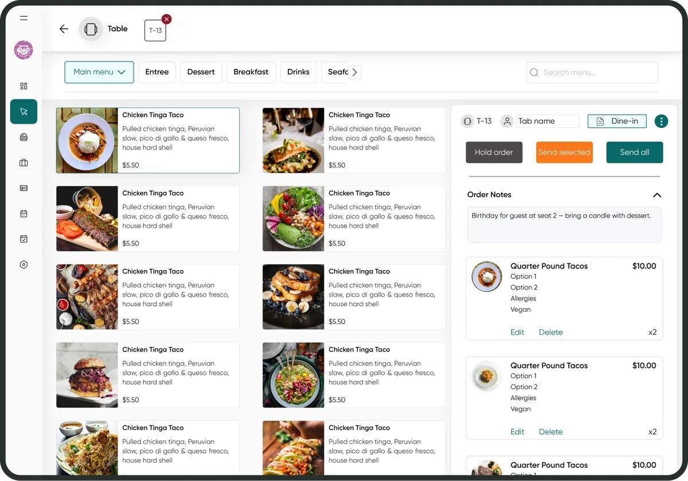The height and width of the screenshot is (481, 688).
Task: Select the taco card with burger photo
Action: click(148, 375)
